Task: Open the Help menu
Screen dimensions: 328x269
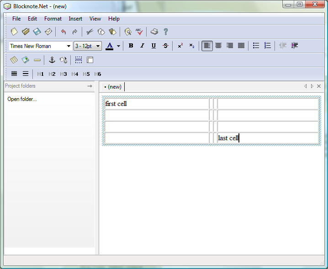Action: pyautogui.click(x=114, y=19)
